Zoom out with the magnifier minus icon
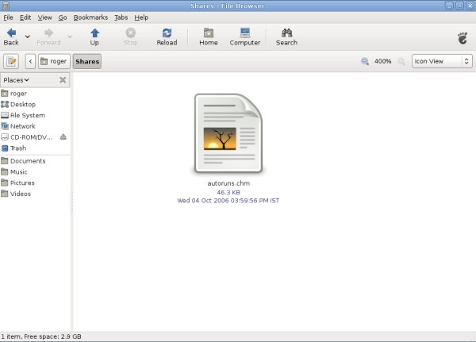The width and height of the screenshot is (476, 342). (365, 61)
